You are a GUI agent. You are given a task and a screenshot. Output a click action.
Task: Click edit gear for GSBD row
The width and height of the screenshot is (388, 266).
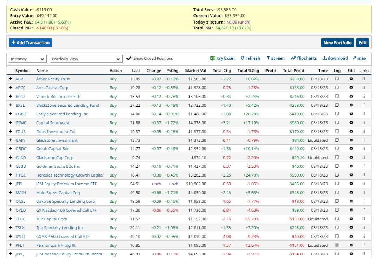coord(351,166)
